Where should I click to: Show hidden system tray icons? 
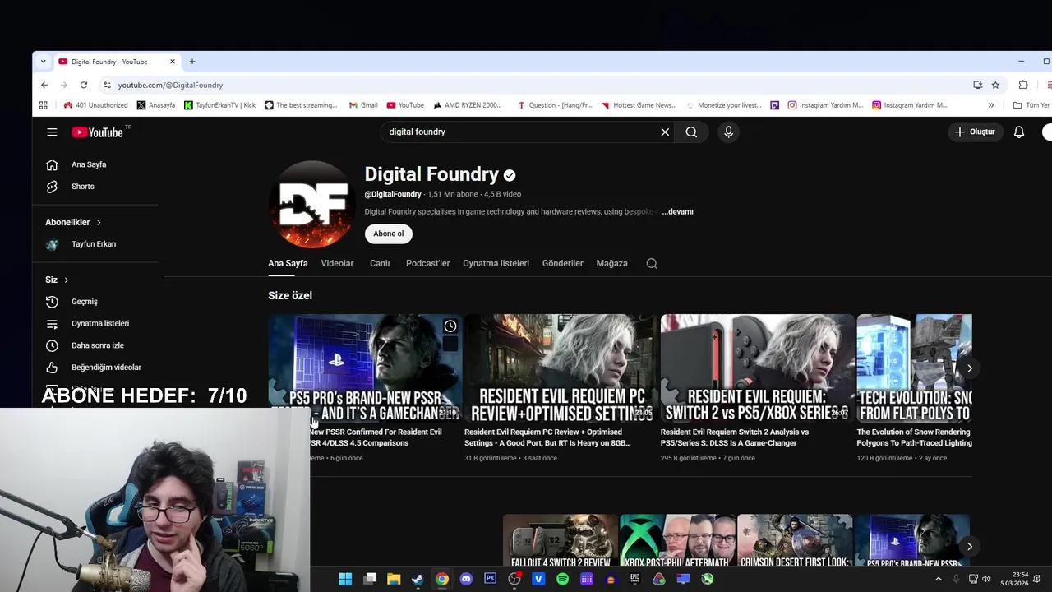(x=938, y=579)
